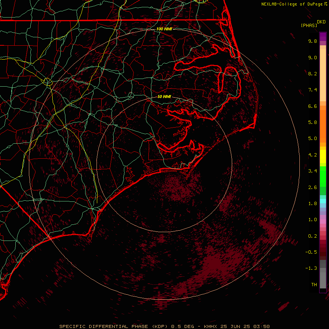Pick the yellow segment of the color bar
The height and width of the screenshot is (329, 329).
323,156
